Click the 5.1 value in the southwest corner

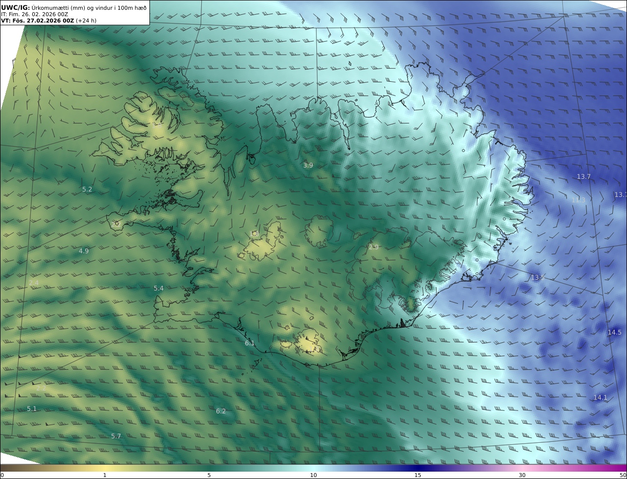pos(31,408)
